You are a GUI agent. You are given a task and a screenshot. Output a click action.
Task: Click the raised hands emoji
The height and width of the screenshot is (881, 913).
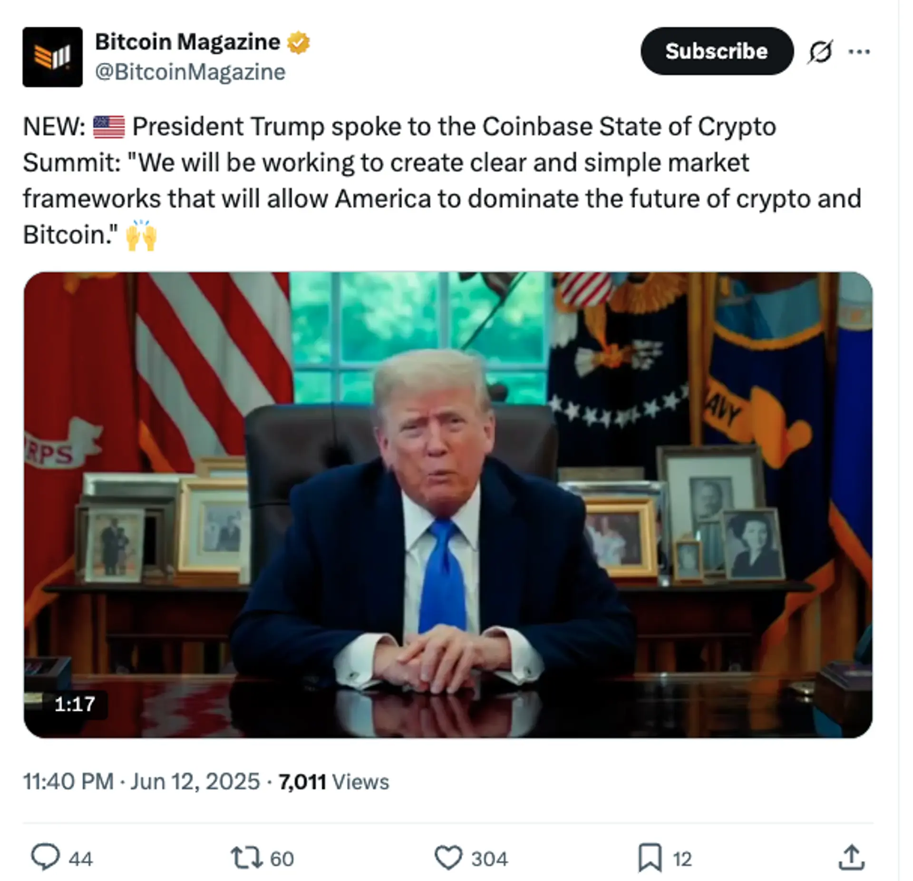coord(141,235)
